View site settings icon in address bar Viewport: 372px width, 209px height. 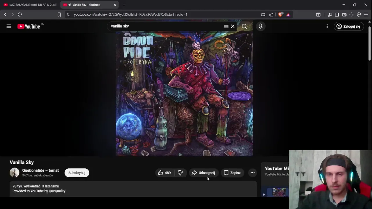pyautogui.click(x=68, y=15)
